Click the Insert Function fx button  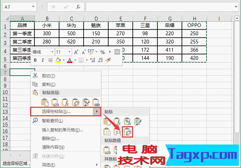coord(78,7)
